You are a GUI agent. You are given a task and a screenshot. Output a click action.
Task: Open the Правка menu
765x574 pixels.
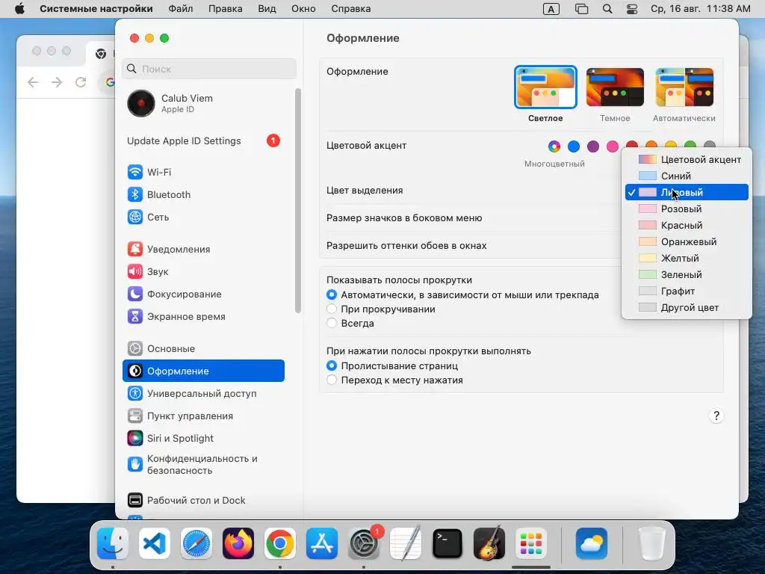coord(226,9)
